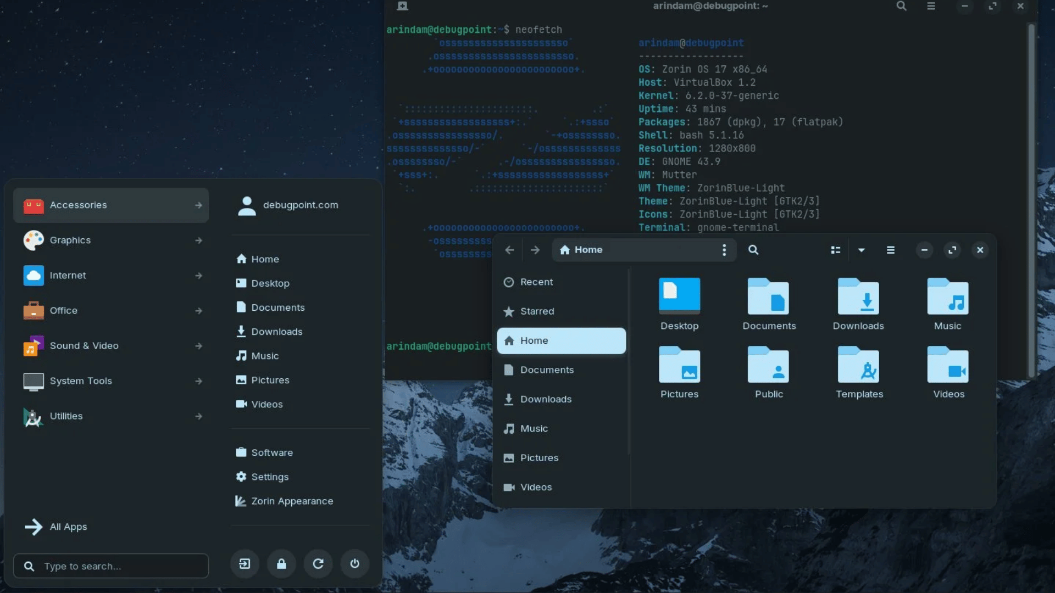Select Downloads in Files sidebar
This screenshot has width=1055, height=593.
tap(562, 399)
